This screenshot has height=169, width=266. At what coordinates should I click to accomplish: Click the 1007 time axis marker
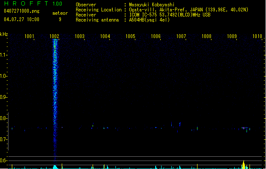pyautogui.click(x=181, y=36)
